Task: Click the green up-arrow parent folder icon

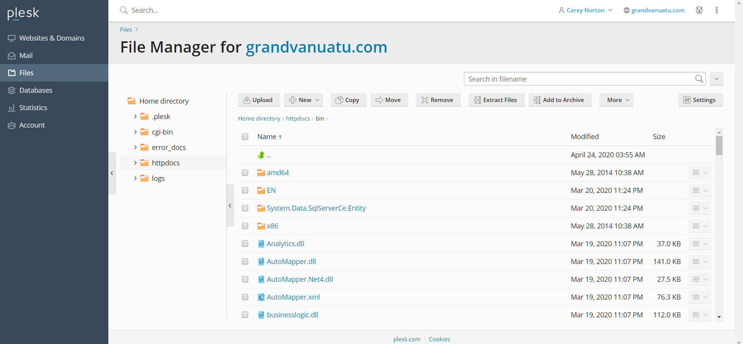Action: 261,155
